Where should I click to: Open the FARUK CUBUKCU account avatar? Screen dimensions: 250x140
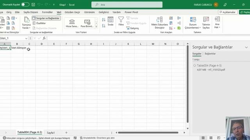point(216,5)
